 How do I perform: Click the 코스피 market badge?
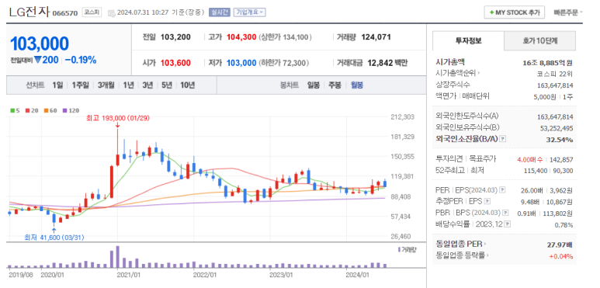pos(92,12)
